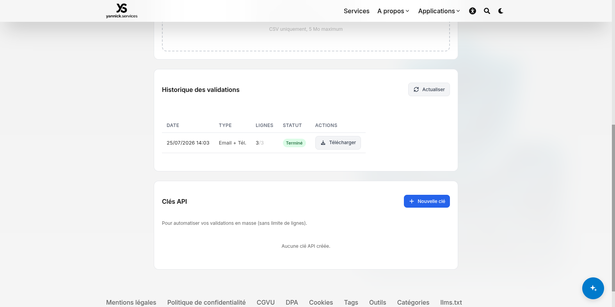Open the Cookies footer link

point(321,302)
